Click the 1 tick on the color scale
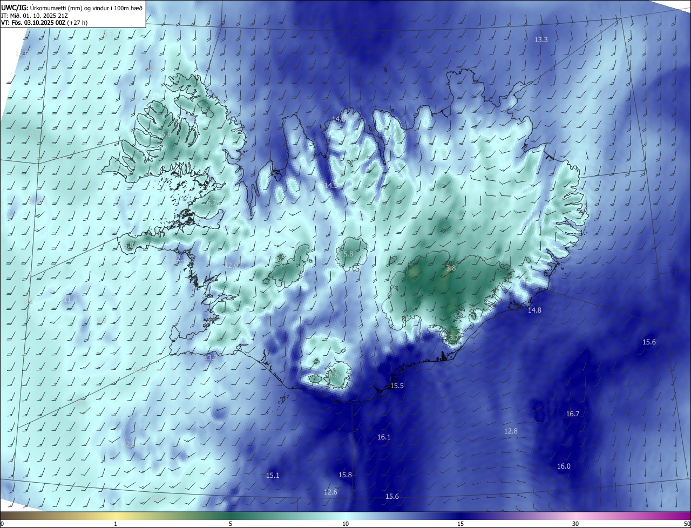The height and width of the screenshot is (528, 691). click(x=116, y=524)
